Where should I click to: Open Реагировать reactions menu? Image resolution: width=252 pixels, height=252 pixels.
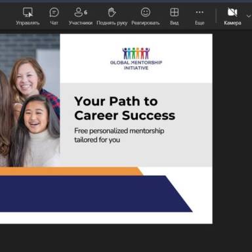point(146,16)
